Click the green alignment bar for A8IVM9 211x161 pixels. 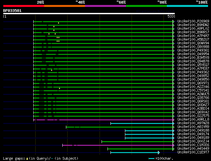(119, 127)
